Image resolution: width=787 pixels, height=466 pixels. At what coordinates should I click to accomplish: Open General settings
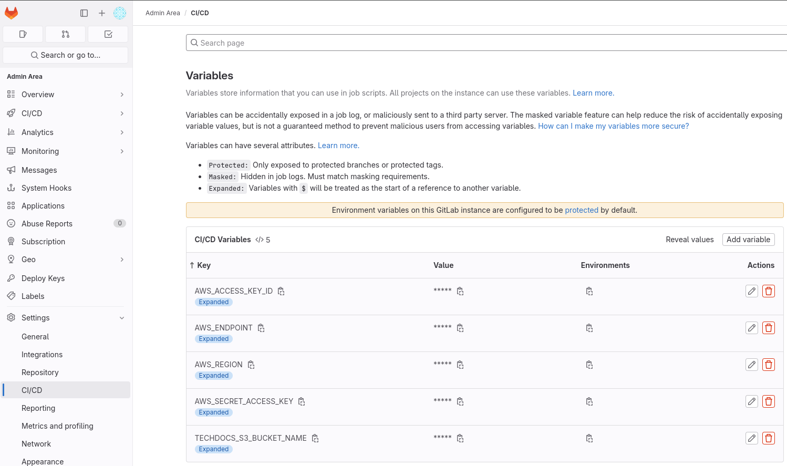click(x=66, y=337)
